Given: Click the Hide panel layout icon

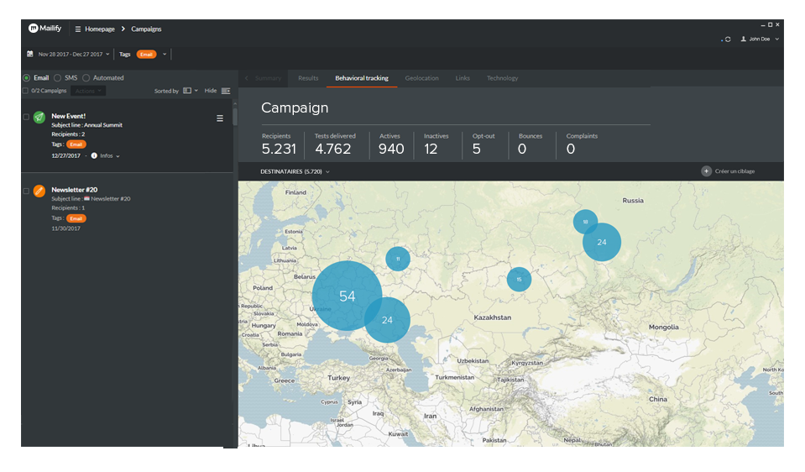Looking at the screenshot, I should click(226, 91).
